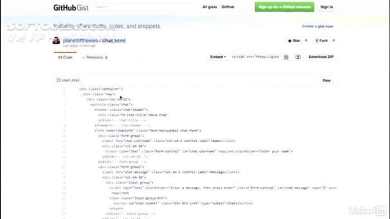390x219 pixels.
Task: Open the chat.html gist title link
Action: coord(114,41)
